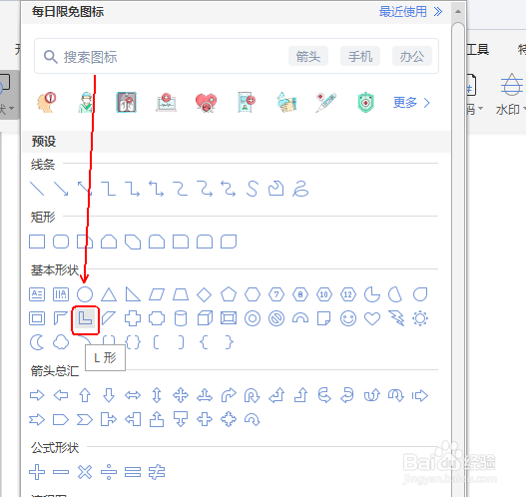Select the vertical text box shape
Viewport: 526px width, 497px height.
point(61,294)
